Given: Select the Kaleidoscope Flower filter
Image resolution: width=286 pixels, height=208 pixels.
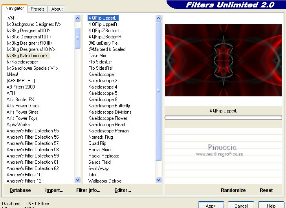Looking at the screenshot, I should point(108,118).
